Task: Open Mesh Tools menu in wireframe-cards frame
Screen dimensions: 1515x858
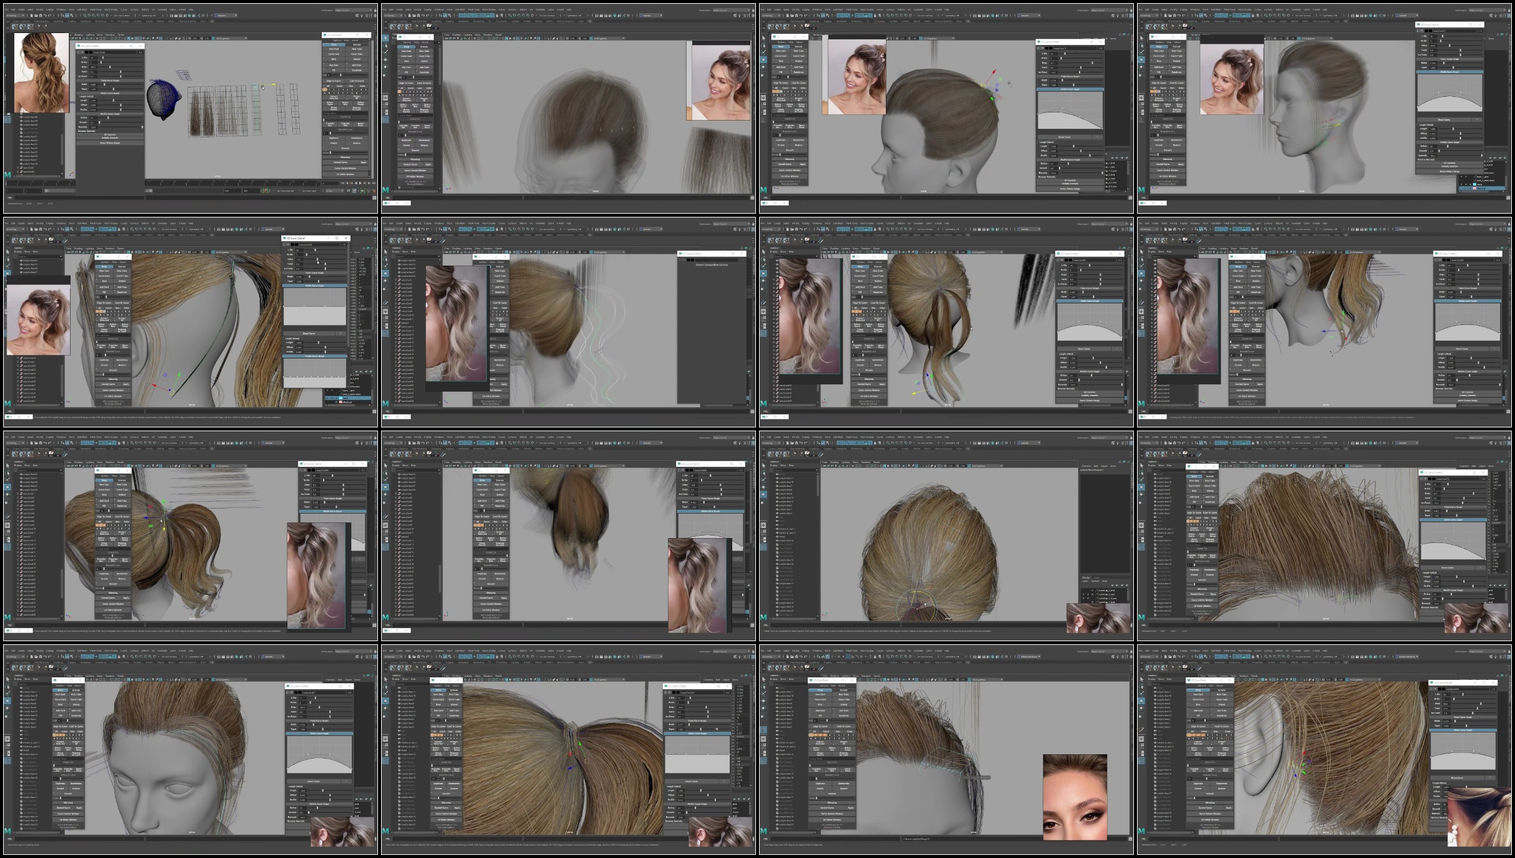Action: [x=96, y=9]
